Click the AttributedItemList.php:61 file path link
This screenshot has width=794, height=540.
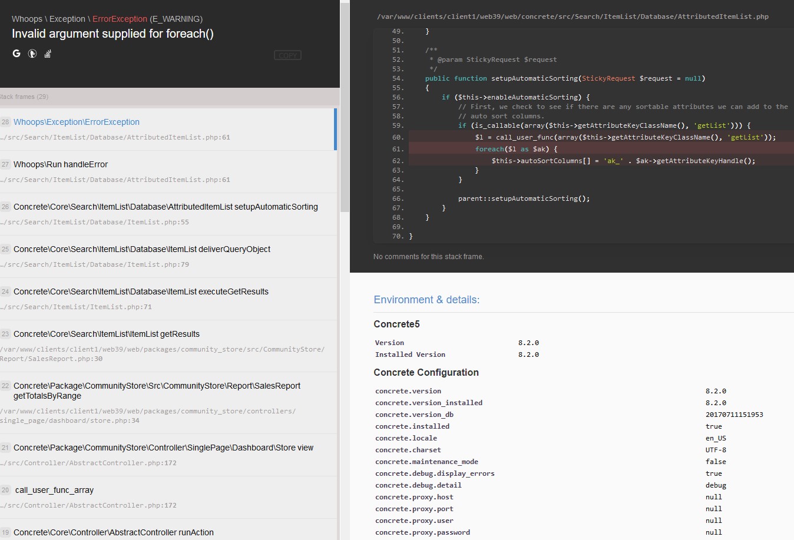pos(116,137)
